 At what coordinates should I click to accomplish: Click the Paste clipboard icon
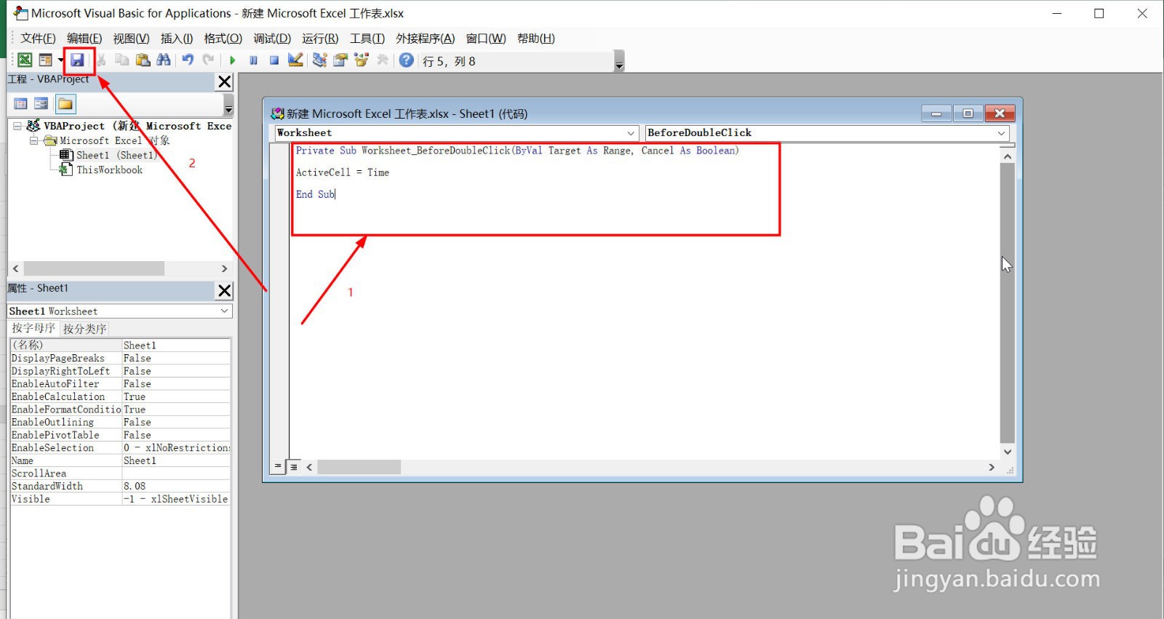pyautogui.click(x=143, y=60)
